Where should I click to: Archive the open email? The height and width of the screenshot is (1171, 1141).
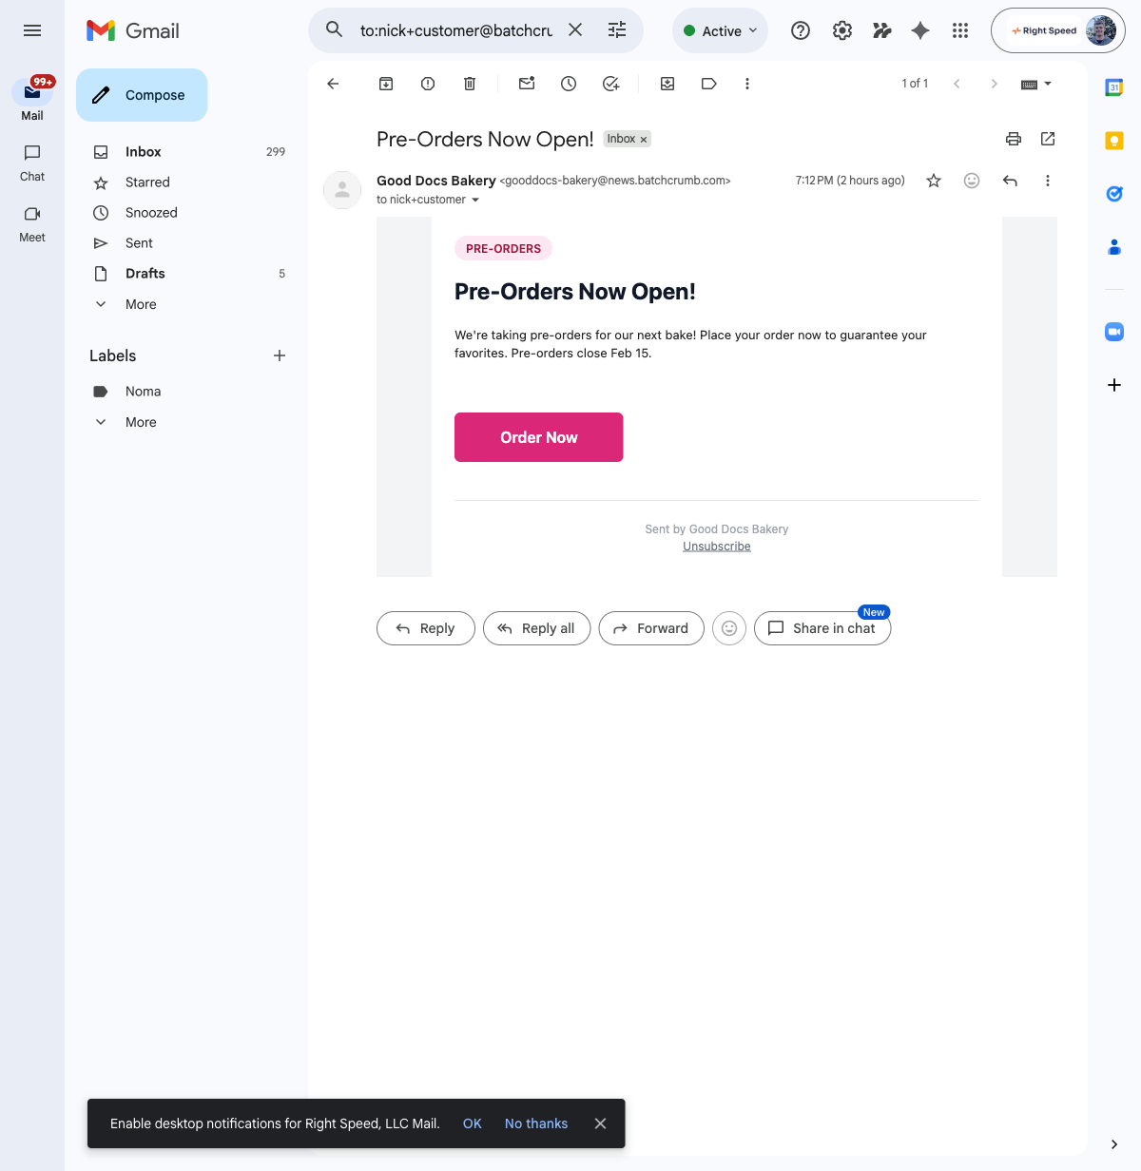(x=385, y=84)
